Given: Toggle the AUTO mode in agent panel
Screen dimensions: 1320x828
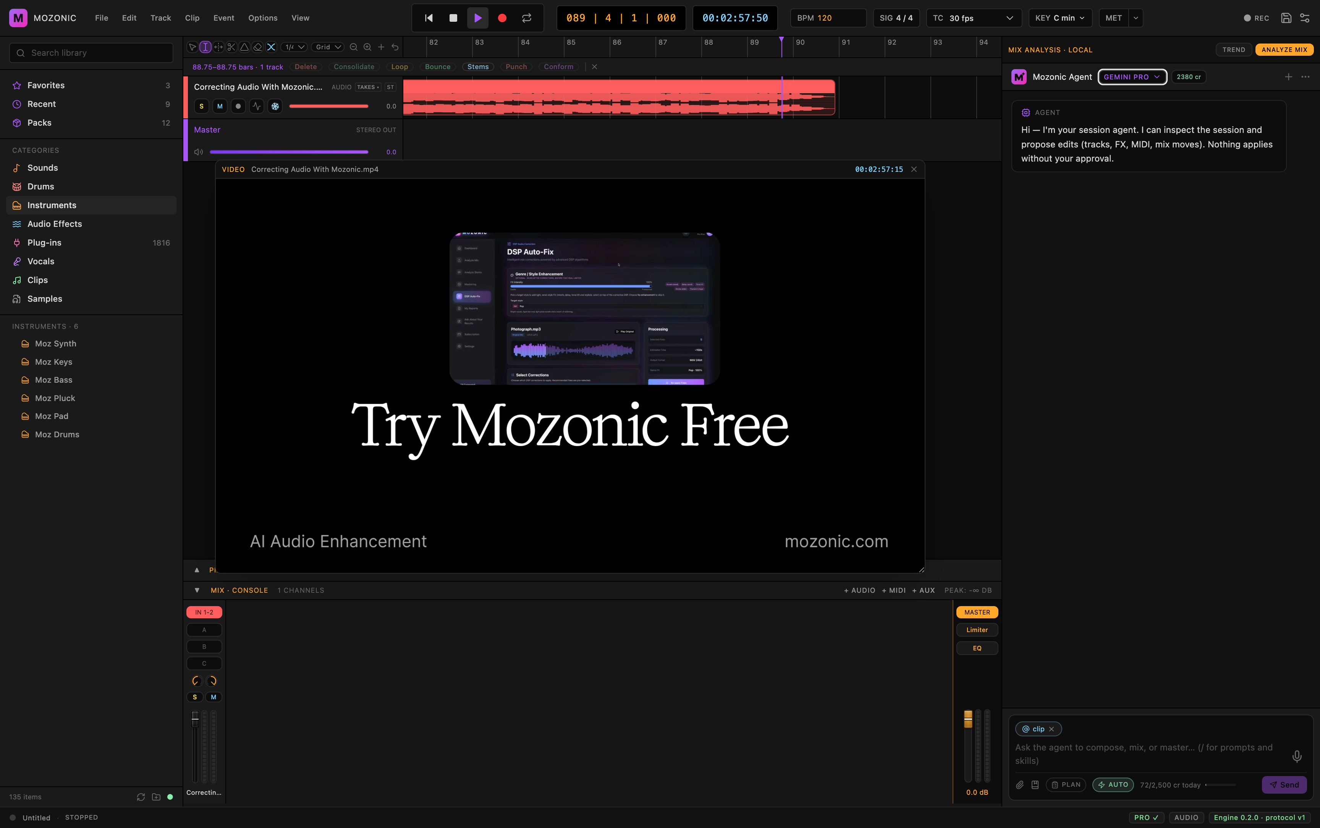Looking at the screenshot, I should click(1113, 785).
